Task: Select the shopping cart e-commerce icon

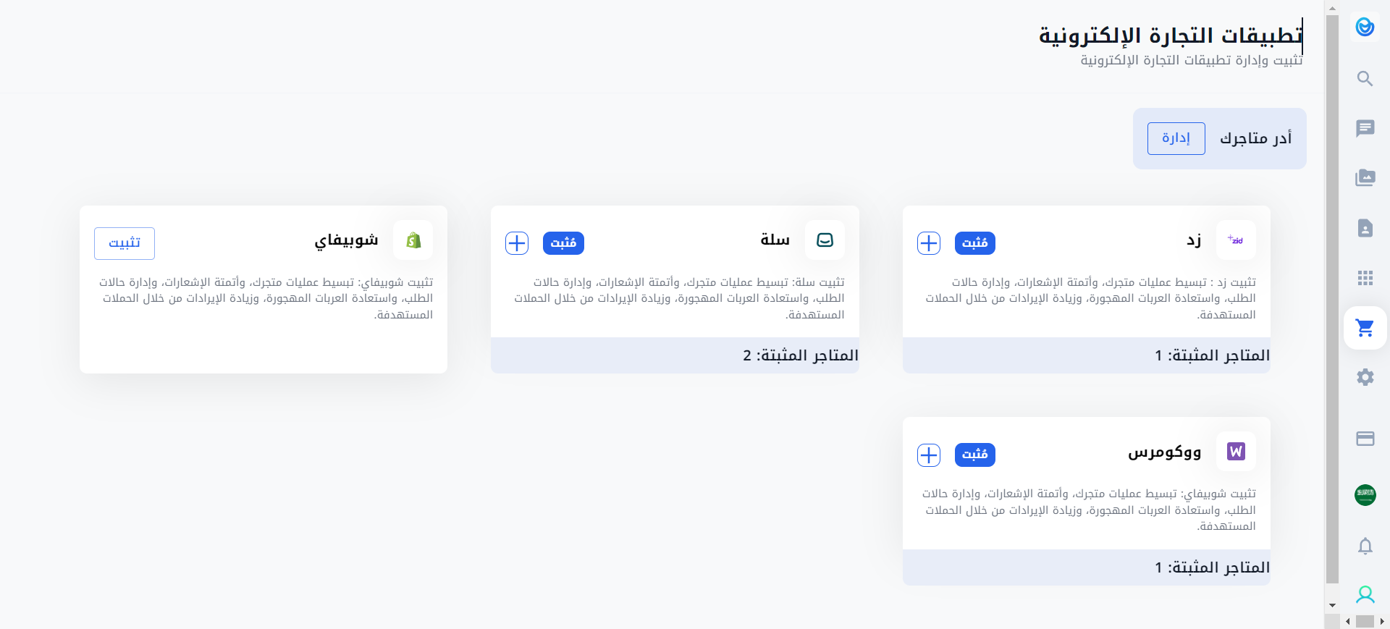Action: pos(1365,328)
